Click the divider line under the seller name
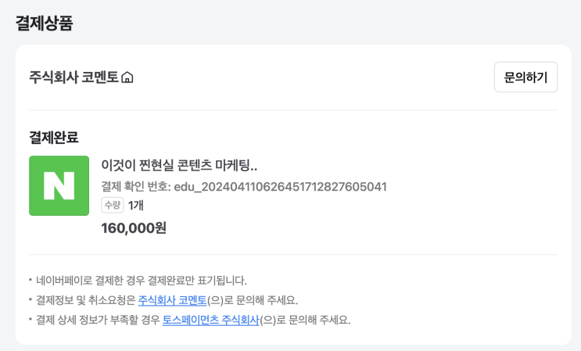The image size is (581, 351). pos(292,110)
